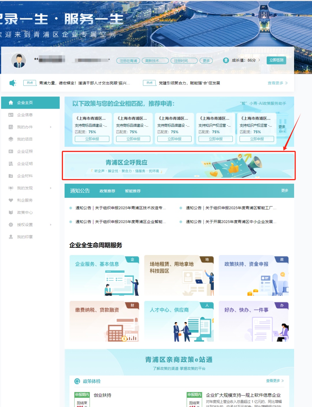Select 企业信息 in the sidebar
The height and width of the screenshot is (407, 312).
(x=30, y=115)
